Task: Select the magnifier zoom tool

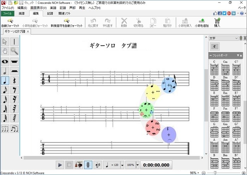Action: 14,51
